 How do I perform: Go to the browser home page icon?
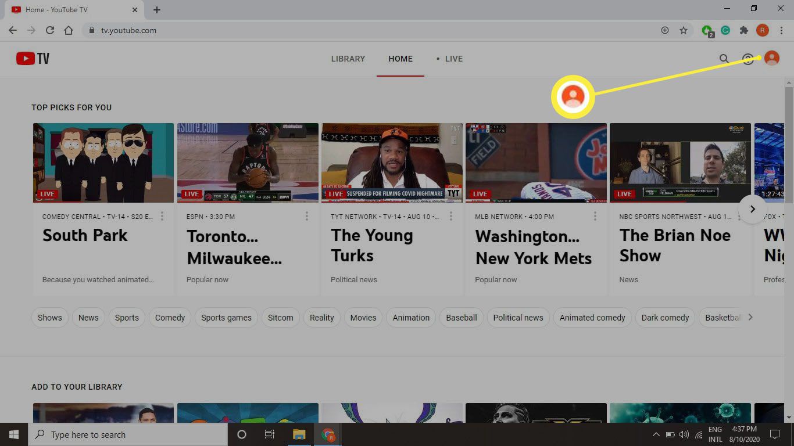69,30
